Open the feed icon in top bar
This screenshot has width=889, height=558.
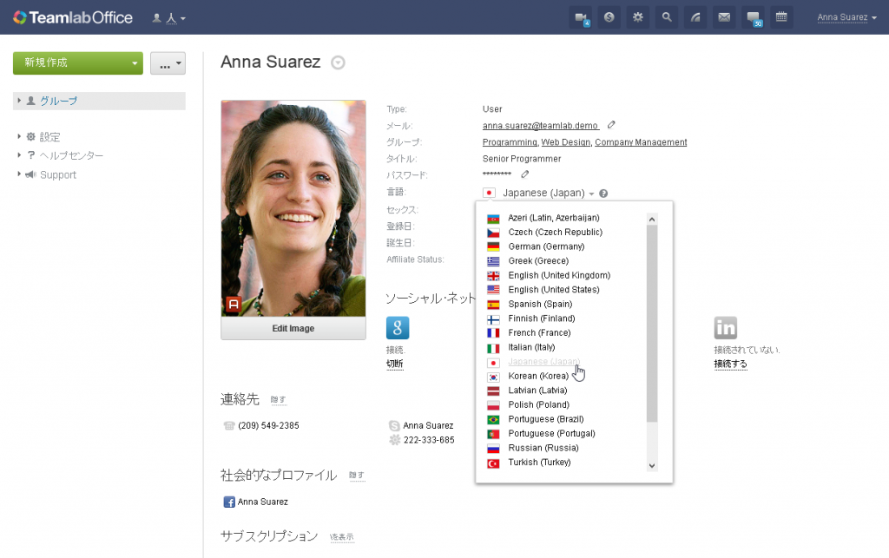[x=695, y=17]
